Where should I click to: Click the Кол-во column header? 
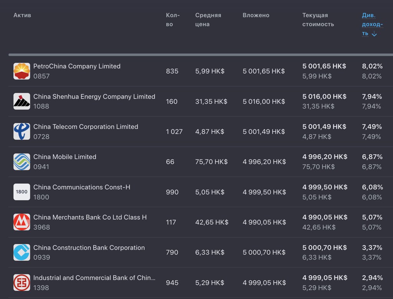[173, 20]
